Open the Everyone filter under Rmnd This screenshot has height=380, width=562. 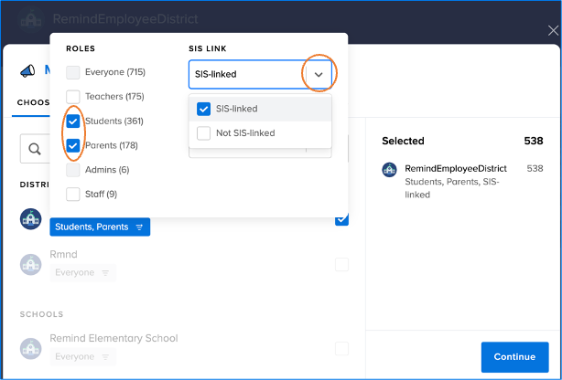click(82, 272)
